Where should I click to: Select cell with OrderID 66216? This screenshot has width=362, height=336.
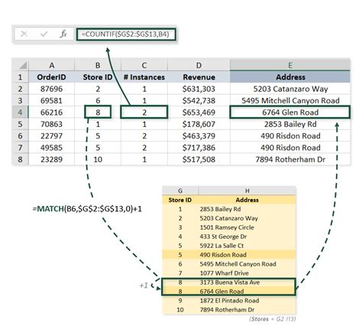(52, 113)
